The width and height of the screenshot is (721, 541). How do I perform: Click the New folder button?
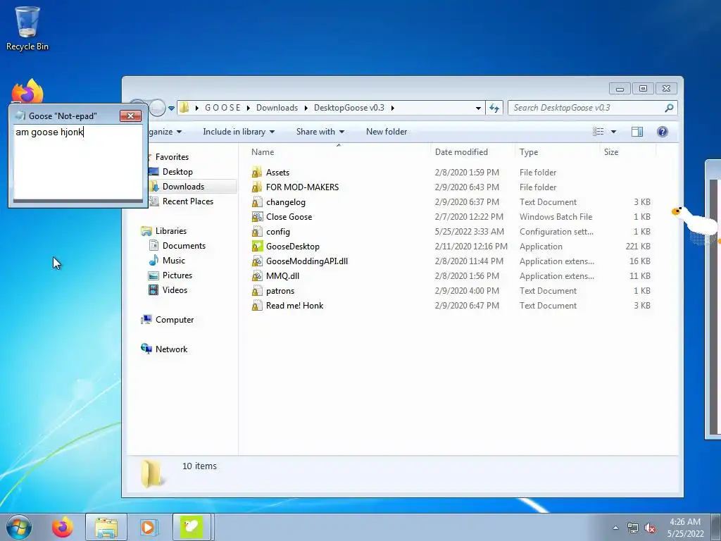[387, 132]
